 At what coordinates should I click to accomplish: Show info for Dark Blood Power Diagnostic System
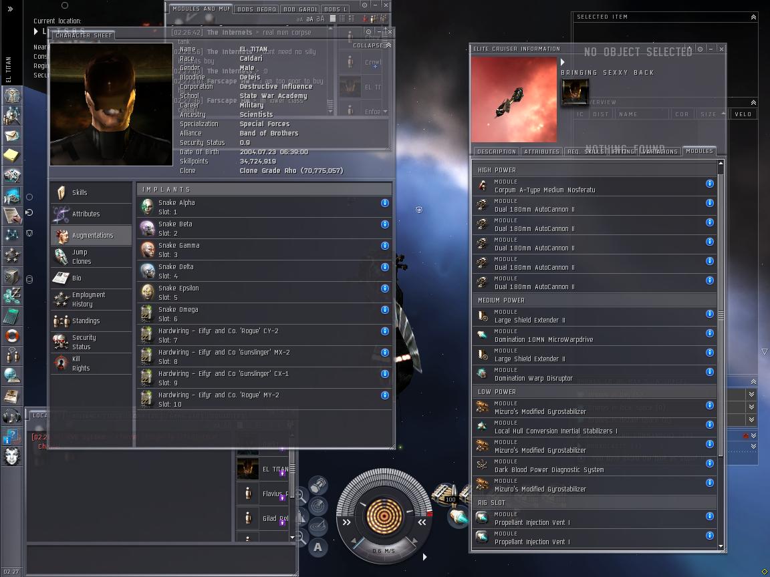coord(710,463)
